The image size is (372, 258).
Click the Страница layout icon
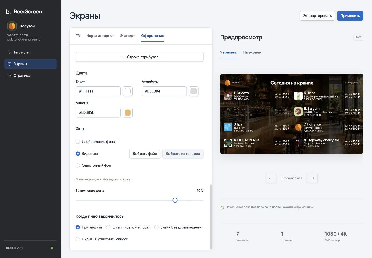pos(10,76)
